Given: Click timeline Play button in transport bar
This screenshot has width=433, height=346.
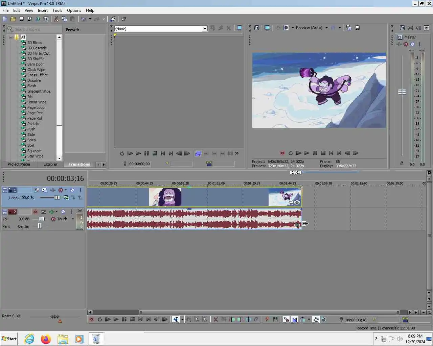Looking at the screenshot, I should pos(116,319).
